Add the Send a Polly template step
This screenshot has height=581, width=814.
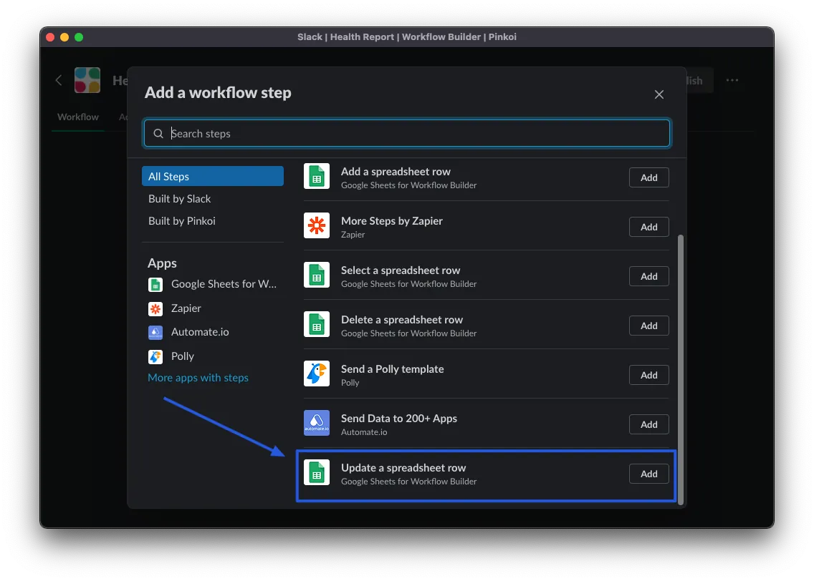click(x=648, y=375)
